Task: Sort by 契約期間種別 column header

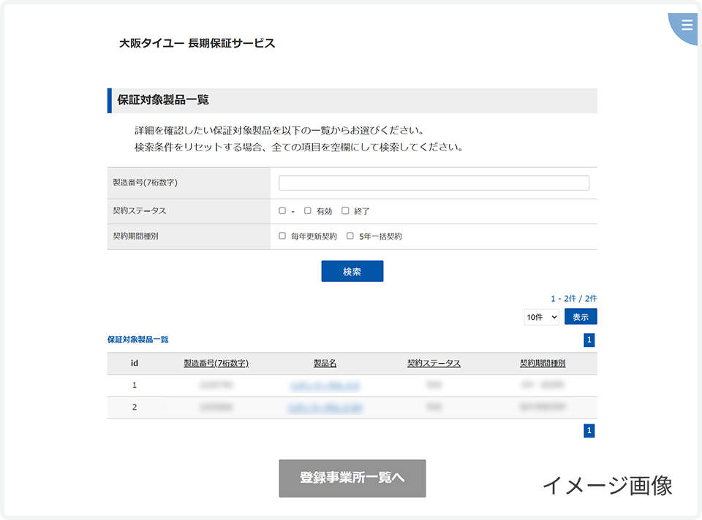Action: pyautogui.click(x=543, y=364)
